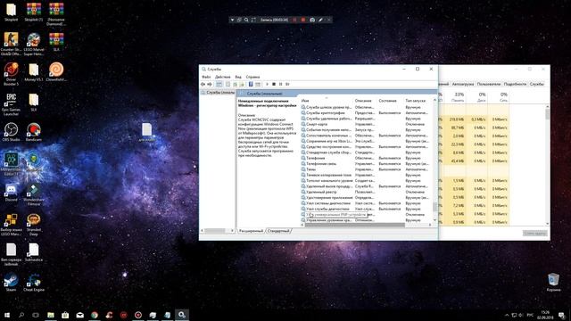This screenshot has width=571, height=321.
Task: Pause the selected service with pause icon
Action: (x=280, y=84)
